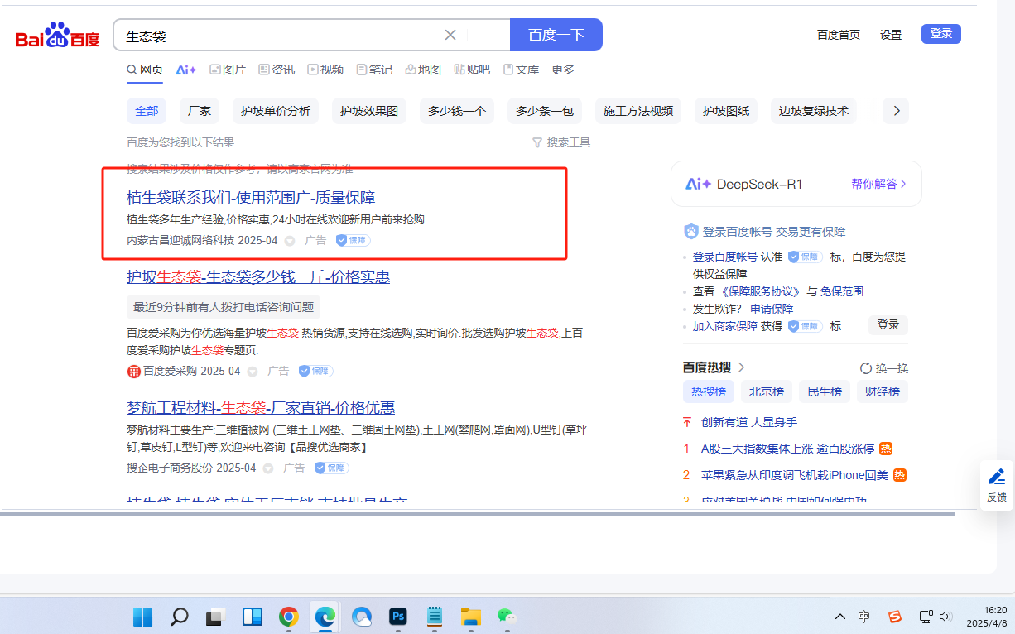Expand more filter chips with right arrow
This screenshot has width=1015, height=634.
[896, 111]
